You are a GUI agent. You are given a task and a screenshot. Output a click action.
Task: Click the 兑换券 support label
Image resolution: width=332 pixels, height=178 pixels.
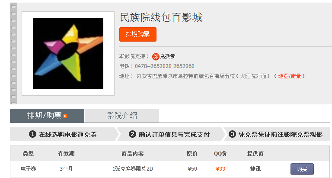[167, 56]
